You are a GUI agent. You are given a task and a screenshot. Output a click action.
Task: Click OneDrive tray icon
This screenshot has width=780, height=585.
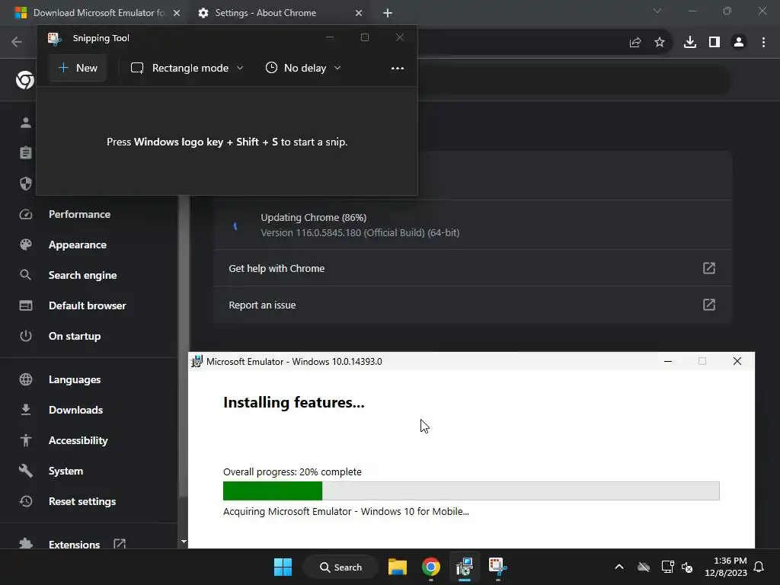coord(644,567)
